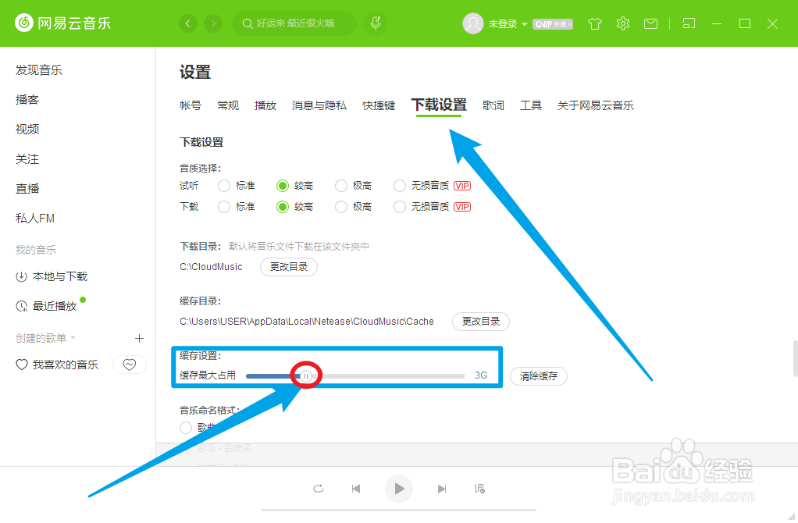
Task: Click the settings page vertical scrollbar
Action: [795, 358]
